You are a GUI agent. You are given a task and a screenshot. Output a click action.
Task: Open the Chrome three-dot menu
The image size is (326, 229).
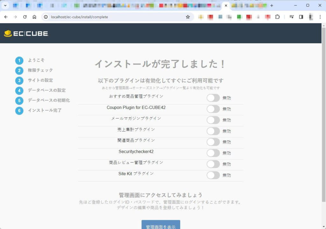tap(320, 17)
